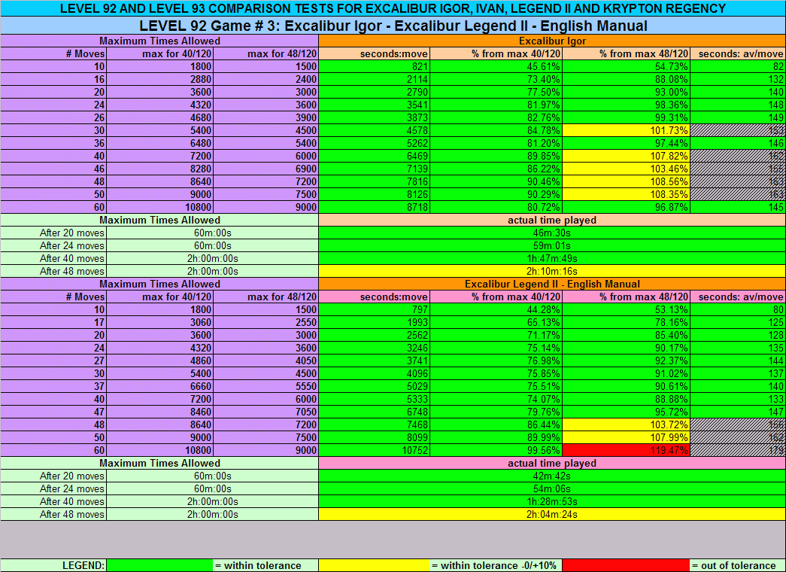Select the seconds value 797
This screenshot has height=572, width=786.
[x=374, y=309]
